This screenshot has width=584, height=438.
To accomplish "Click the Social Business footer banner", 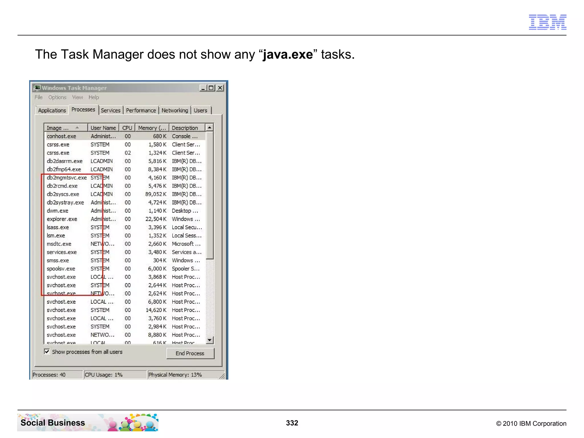I will click(88, 422).
